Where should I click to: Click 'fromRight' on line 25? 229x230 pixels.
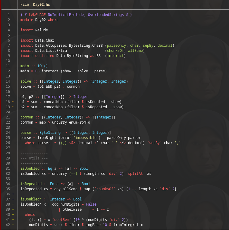point(47,138)
